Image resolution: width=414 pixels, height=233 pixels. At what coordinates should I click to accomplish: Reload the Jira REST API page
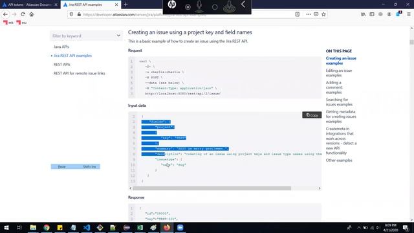(x=23, y=14)
